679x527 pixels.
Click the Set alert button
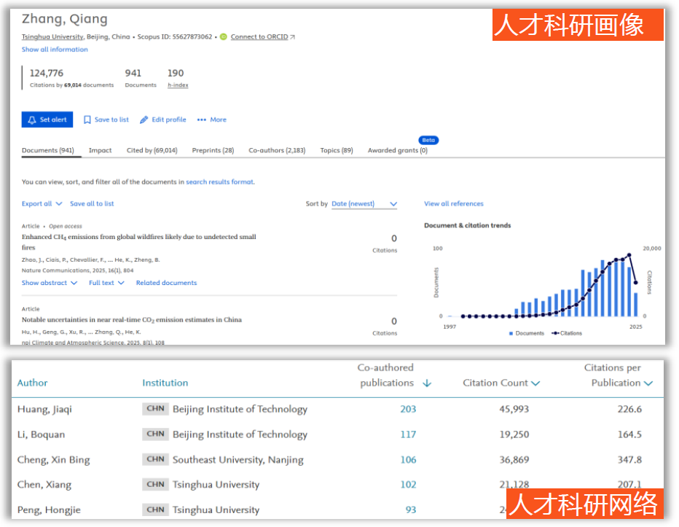point(47,120)
